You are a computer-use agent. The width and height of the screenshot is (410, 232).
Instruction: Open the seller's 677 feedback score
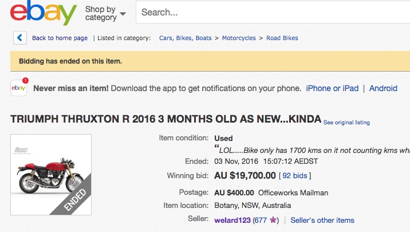pyautogui.click(x=261, y=220)
